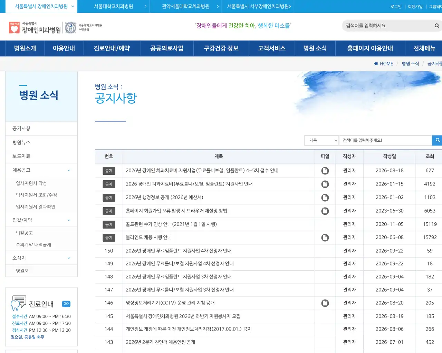Screen dimensions: 442x353
Task: Open the 서울특별시 장애인치과병원 site selector dropdown
Action: [x=41, y=6]
